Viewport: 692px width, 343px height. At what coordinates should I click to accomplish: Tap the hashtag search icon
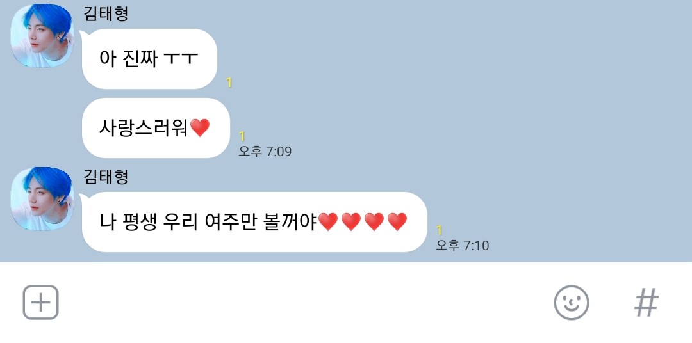point(647,303)
